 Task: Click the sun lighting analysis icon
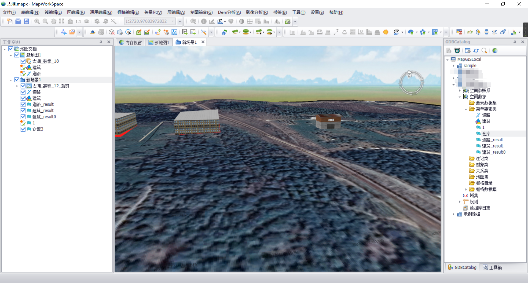pyautogui.click(x=386, y=32)
